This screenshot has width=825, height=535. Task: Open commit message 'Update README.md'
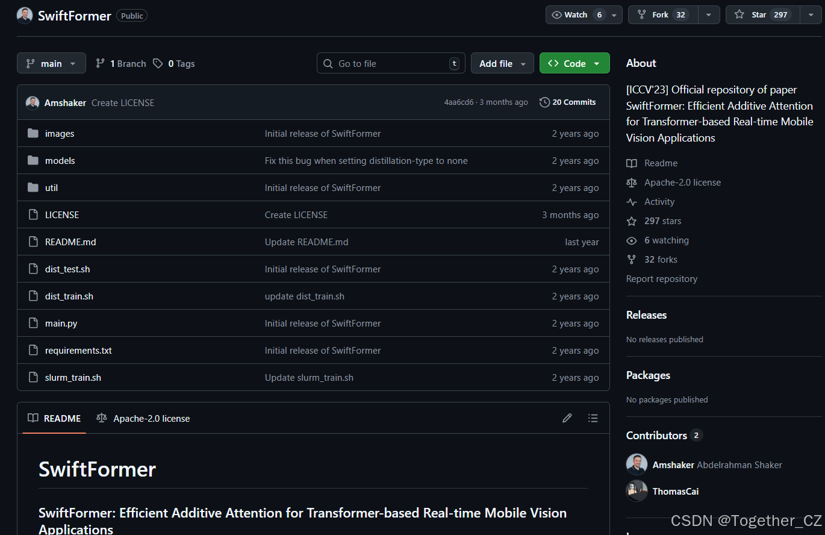[x=307, y=242]
